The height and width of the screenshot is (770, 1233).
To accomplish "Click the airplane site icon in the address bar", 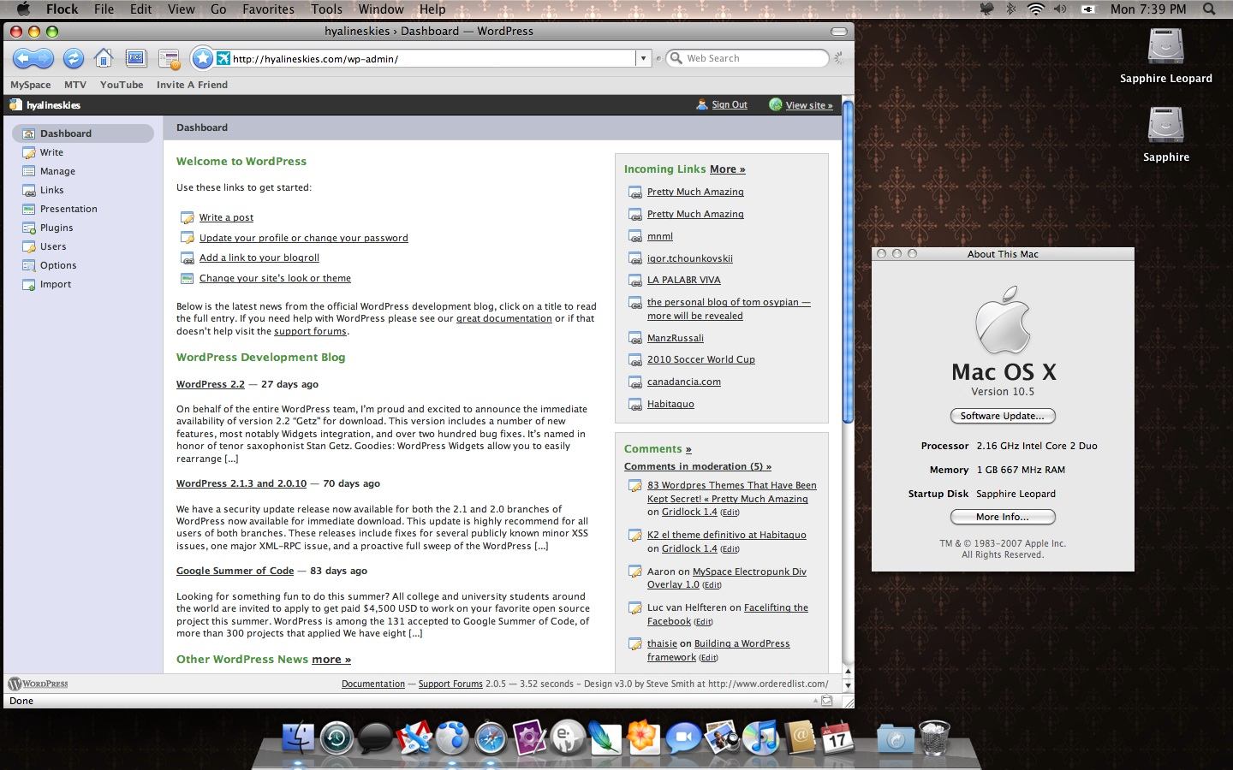I will click(223, 58).
